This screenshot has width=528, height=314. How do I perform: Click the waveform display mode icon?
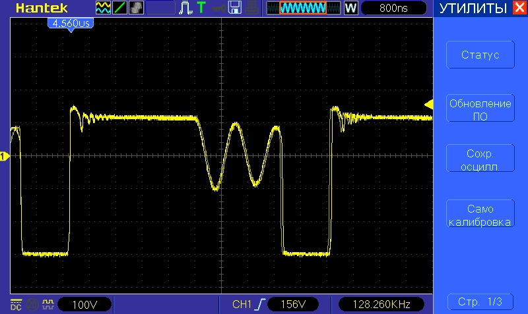coord(103,8)
